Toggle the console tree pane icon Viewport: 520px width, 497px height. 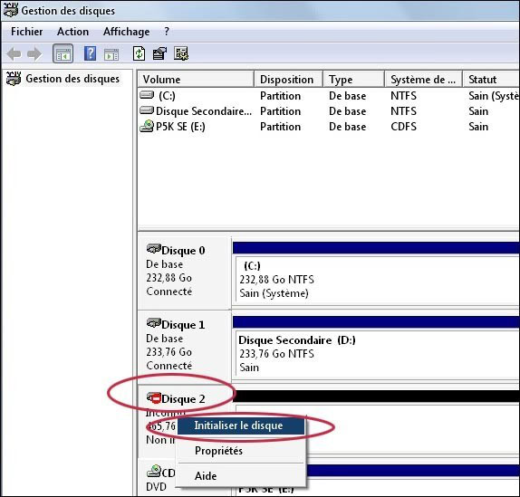63,53
